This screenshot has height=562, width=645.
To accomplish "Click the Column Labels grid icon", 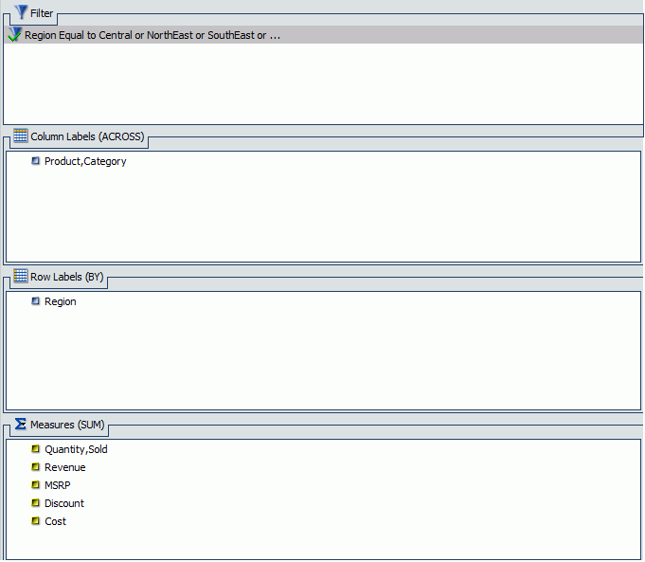I will coord(20,136).
